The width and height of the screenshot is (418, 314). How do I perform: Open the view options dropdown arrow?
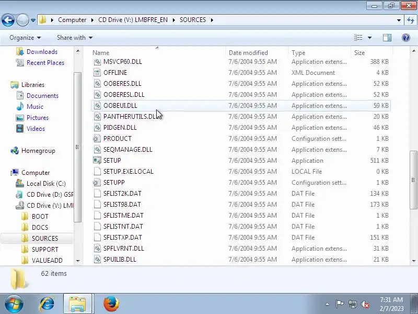(x=369, y=38)
